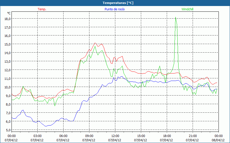Click the '10,0' y-axis value

7,87
